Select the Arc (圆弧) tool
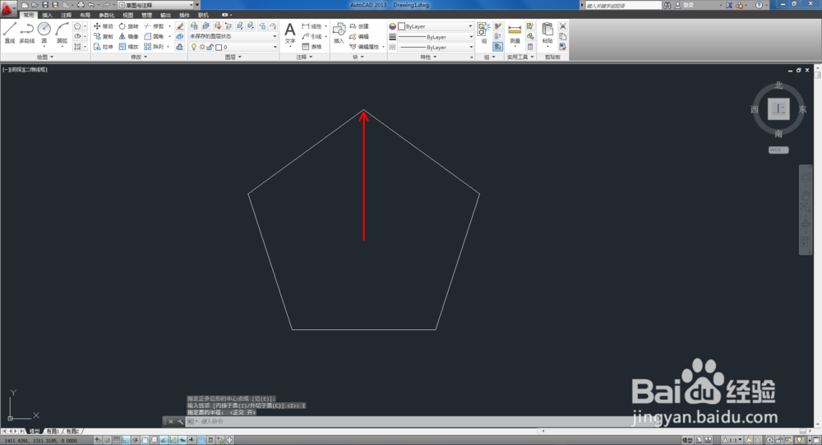 [x=62, y=33]
